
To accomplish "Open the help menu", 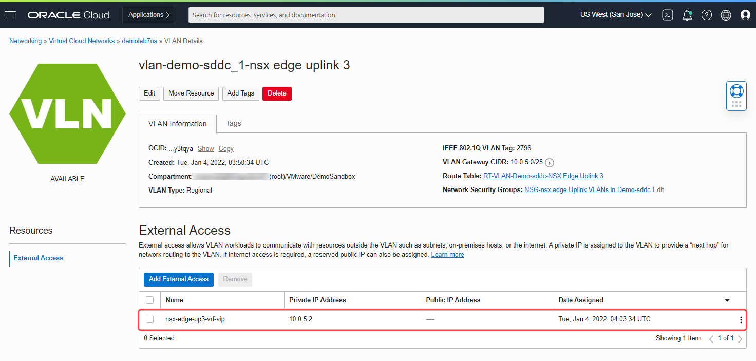I will (706, 15).
